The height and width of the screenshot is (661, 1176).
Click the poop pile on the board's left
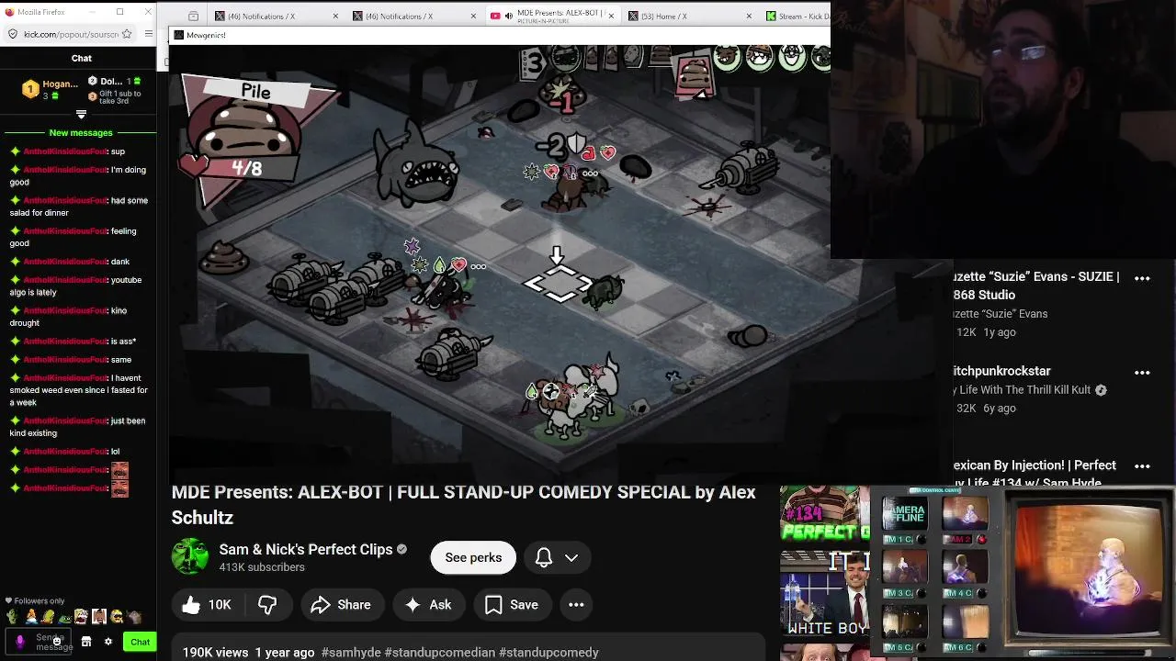[x=223, y=257]
